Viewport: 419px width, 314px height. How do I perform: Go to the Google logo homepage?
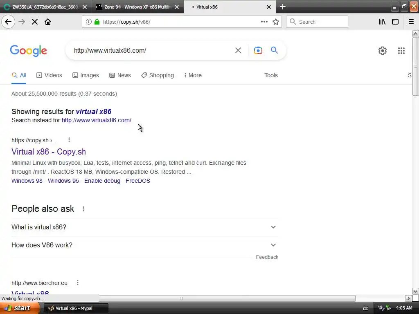(28, 51)
